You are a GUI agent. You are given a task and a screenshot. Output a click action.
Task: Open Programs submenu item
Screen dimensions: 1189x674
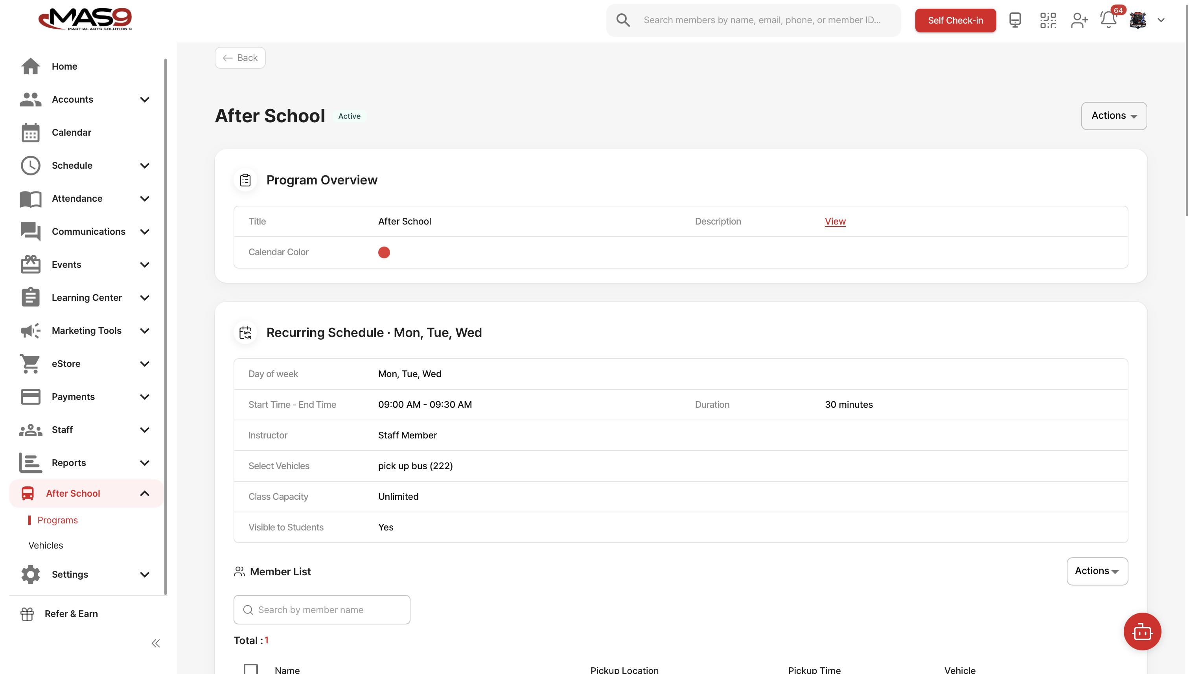point(57,520)
